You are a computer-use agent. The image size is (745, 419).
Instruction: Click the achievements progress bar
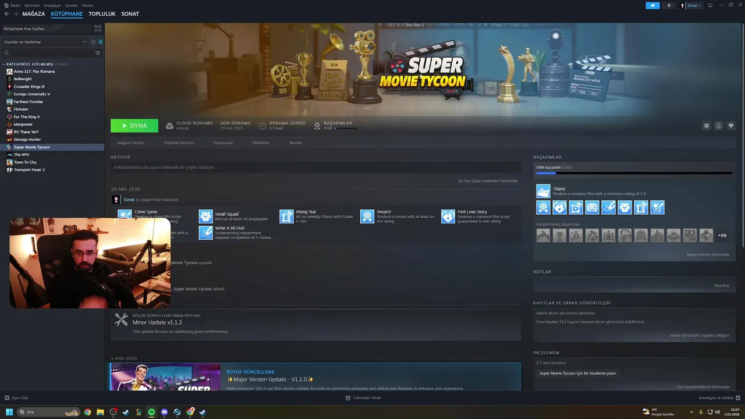tap(634, 173)
